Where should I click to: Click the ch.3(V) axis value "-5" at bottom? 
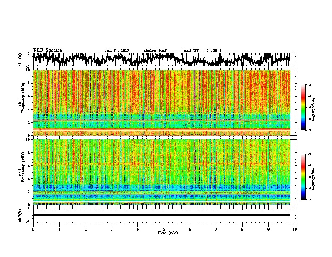28,222
